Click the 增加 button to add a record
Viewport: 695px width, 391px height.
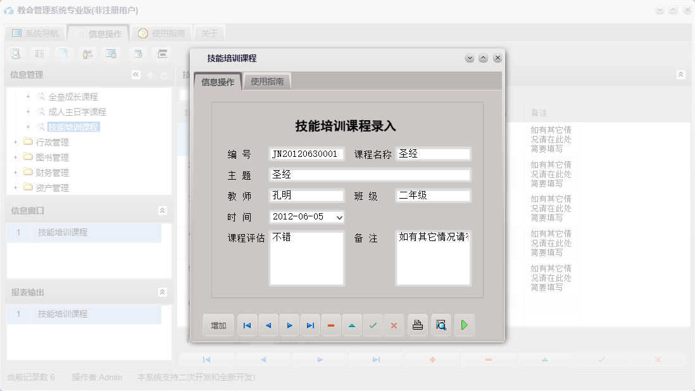[218, 325]
